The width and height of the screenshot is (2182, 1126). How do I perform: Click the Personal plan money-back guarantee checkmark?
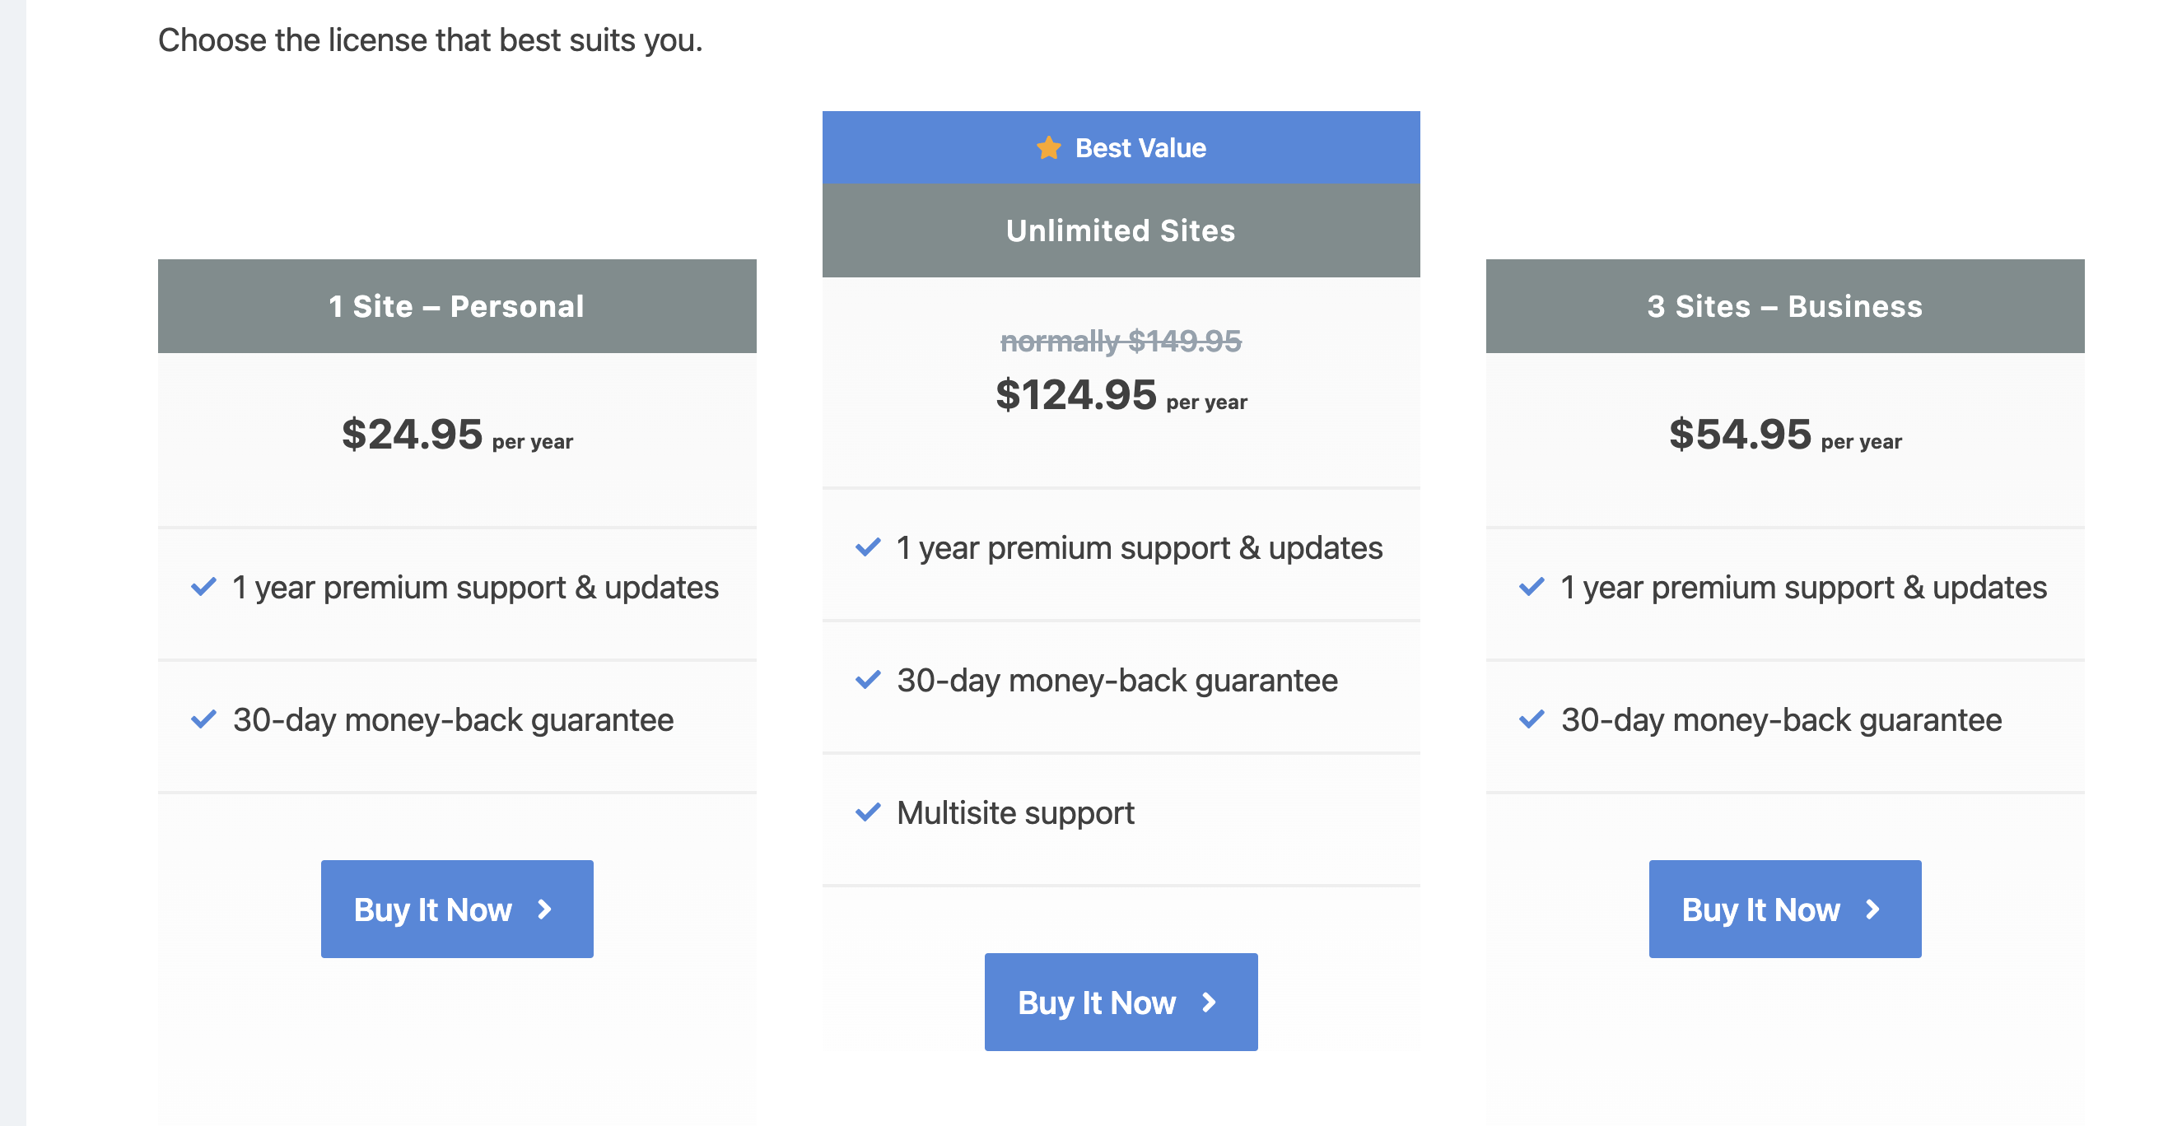[204, 719]
